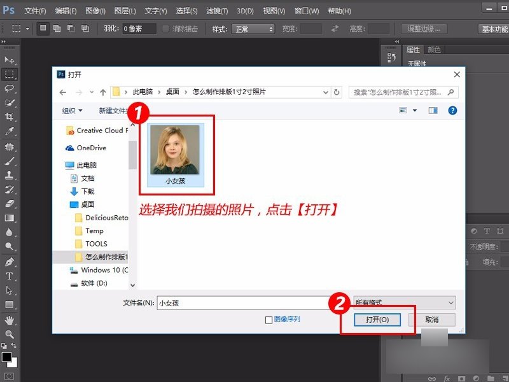Toggle the preview pane in the Open dialog

[x=433, y=110]
